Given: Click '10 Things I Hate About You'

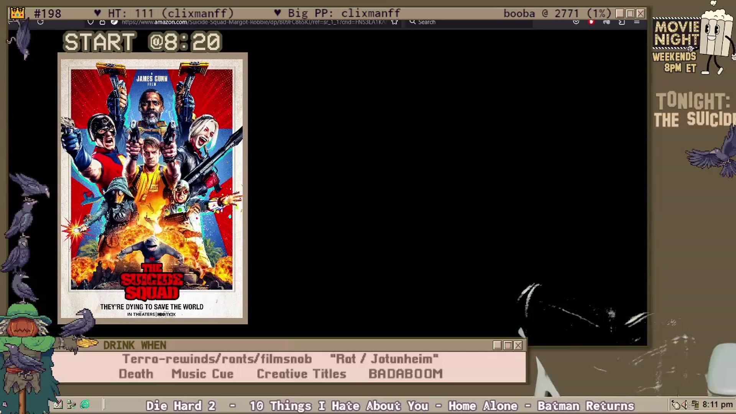Looking at the screenshot, I should (x=339, y=406).
